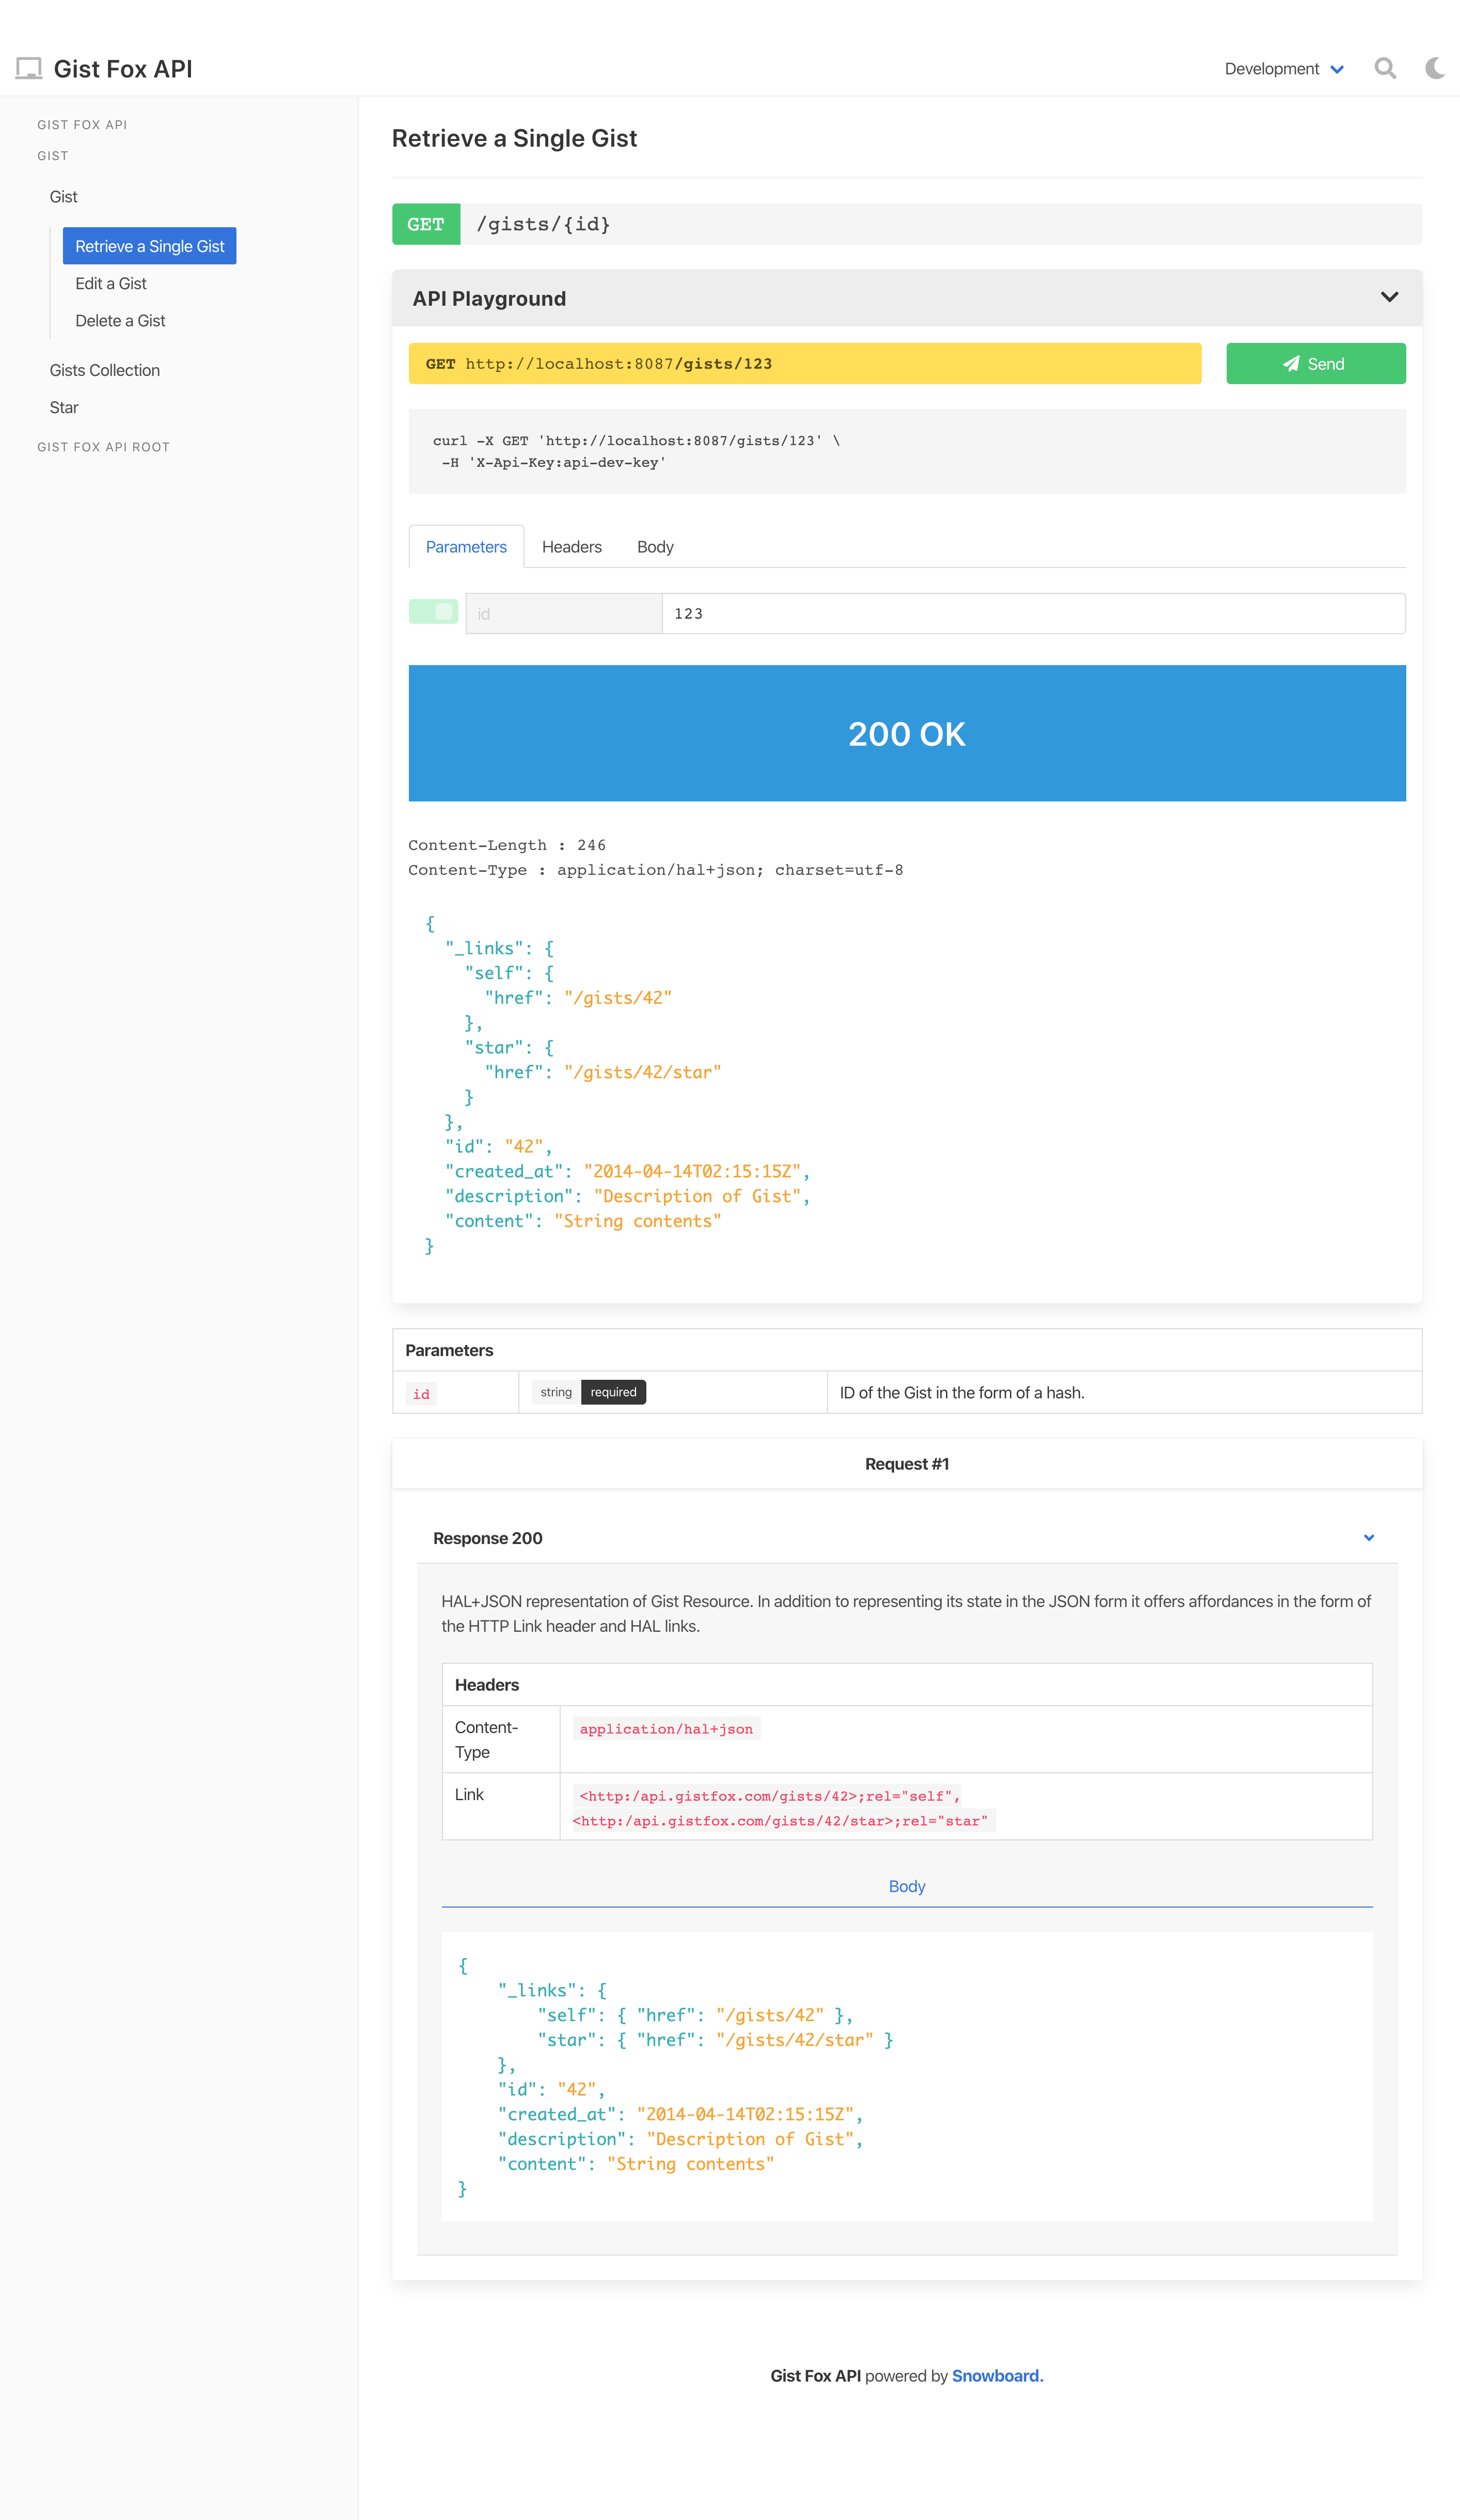The image size is (1460, 2520).
Task: Toggle dark mode with the moon icon
Action: pyautogui.click(x=1434, y=68)
